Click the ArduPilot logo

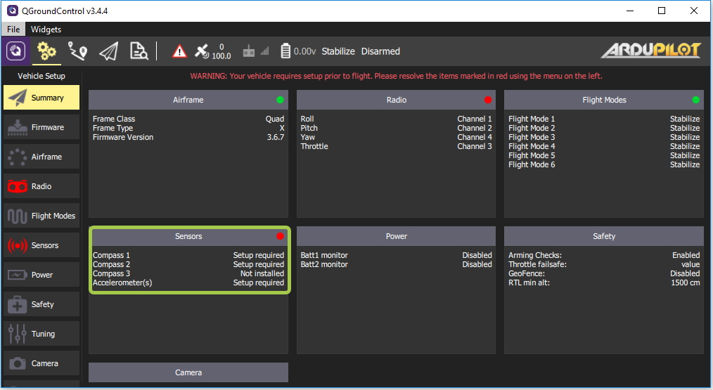[x=650, y=51]
